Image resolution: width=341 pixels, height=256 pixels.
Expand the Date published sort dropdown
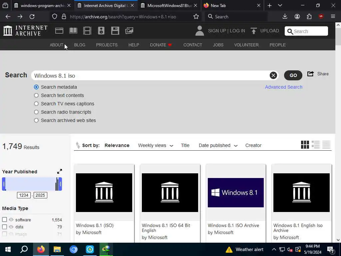pos(236,146)
